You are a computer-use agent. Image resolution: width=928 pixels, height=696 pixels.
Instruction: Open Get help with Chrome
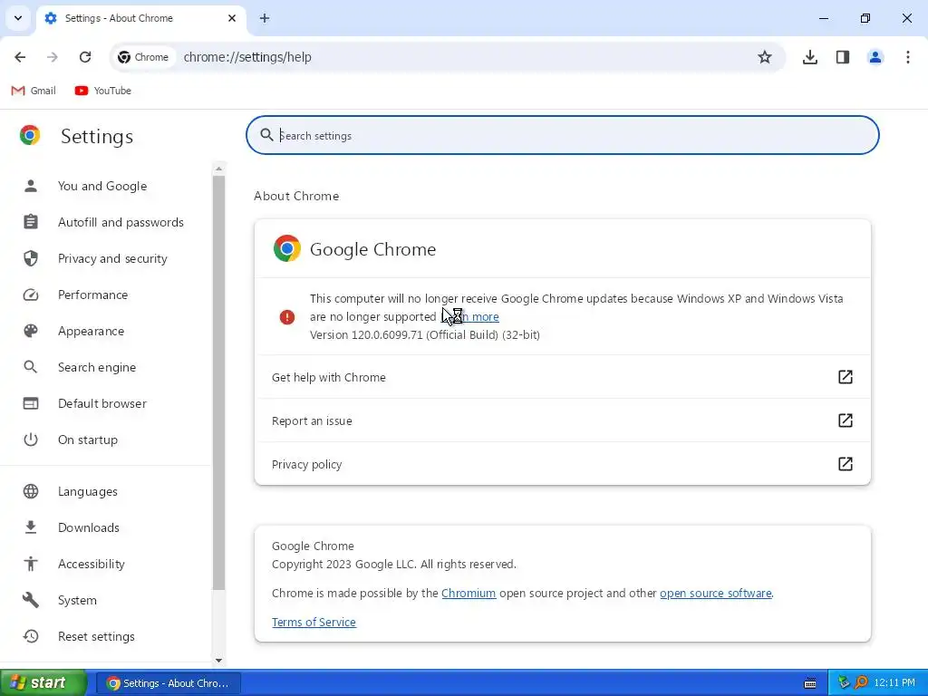tap(562, 377)
